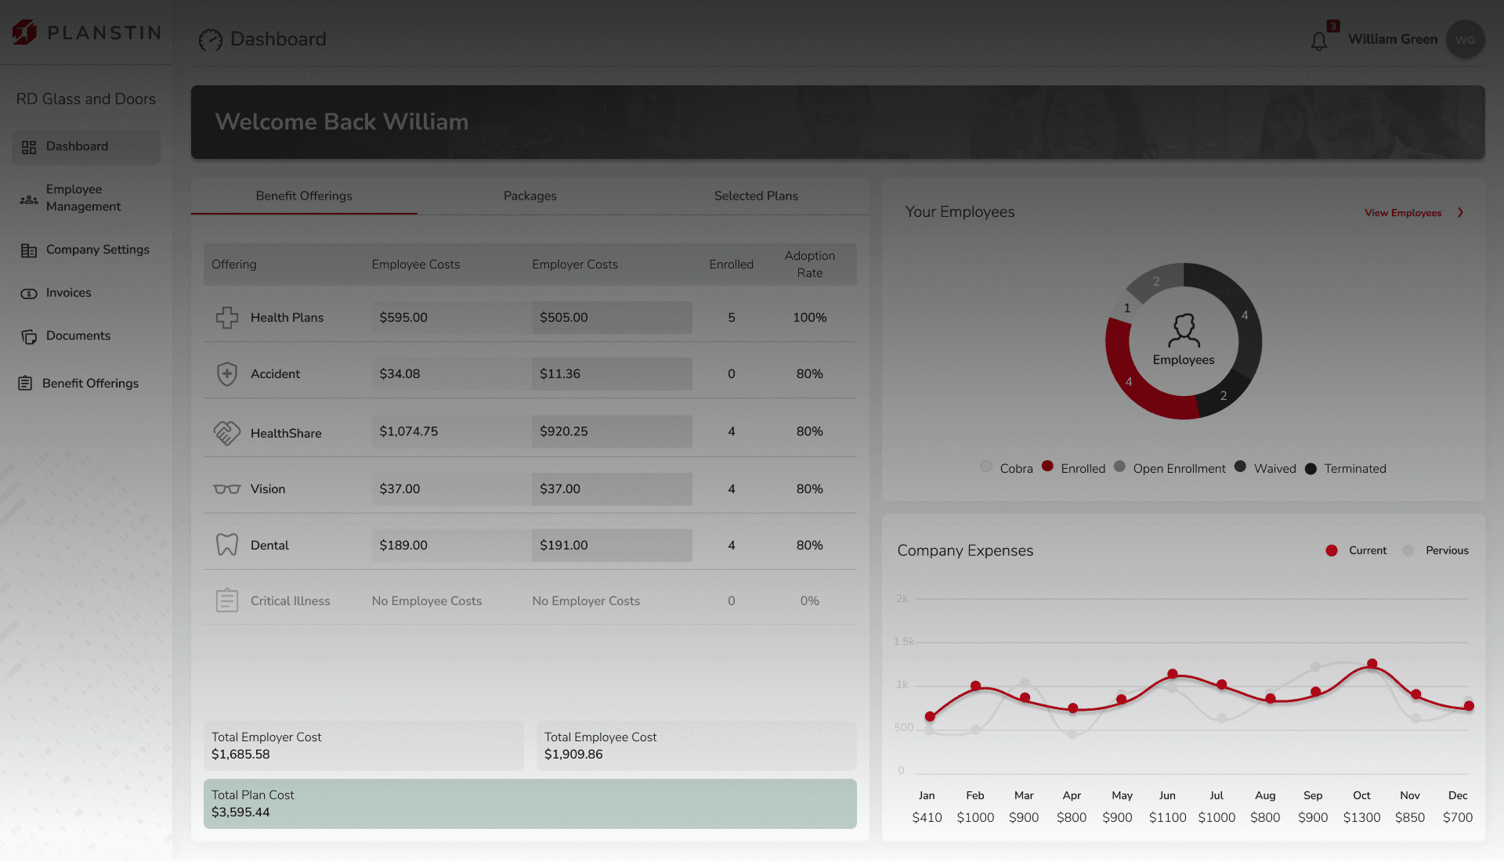Go to Company Settings page
Screen dimensions: 1504x861
[86, 250]
